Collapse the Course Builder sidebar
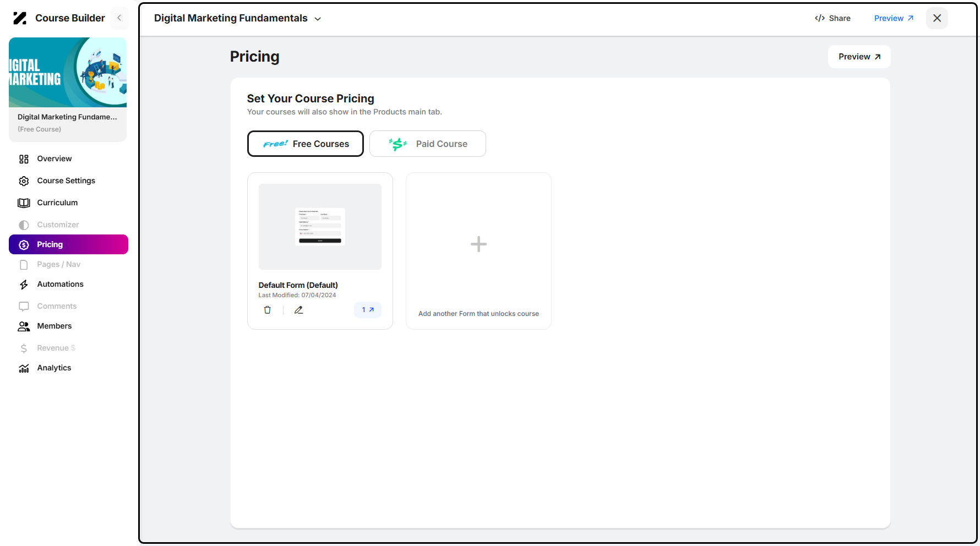The image size is (980, 546). coord(119,18)
